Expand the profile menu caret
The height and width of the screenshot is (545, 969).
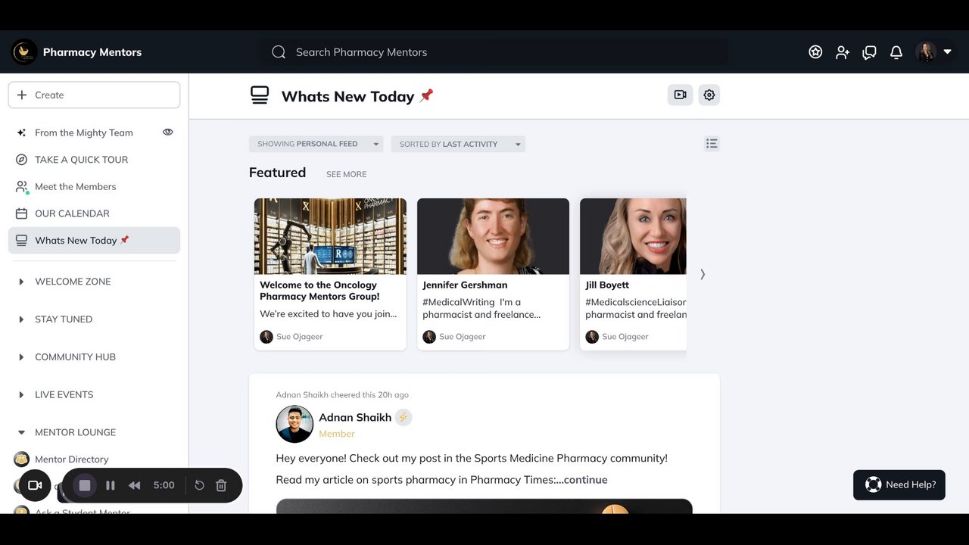[947, 52]
